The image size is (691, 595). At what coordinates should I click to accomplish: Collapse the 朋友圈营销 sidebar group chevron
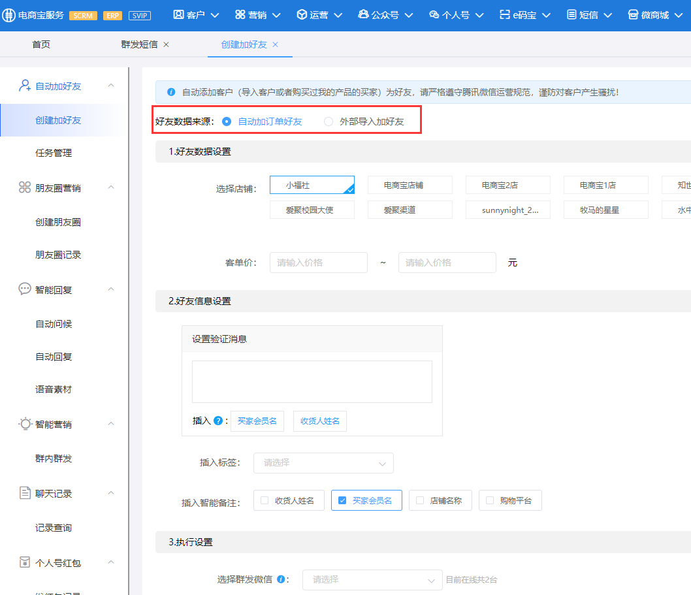coord(111,187)
